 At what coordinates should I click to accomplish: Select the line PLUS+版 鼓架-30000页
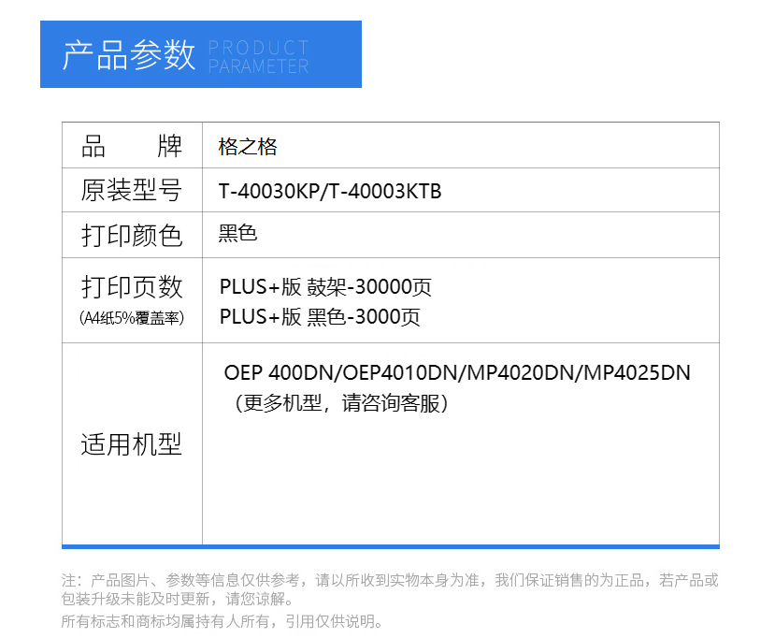click(x=325, y=287)
